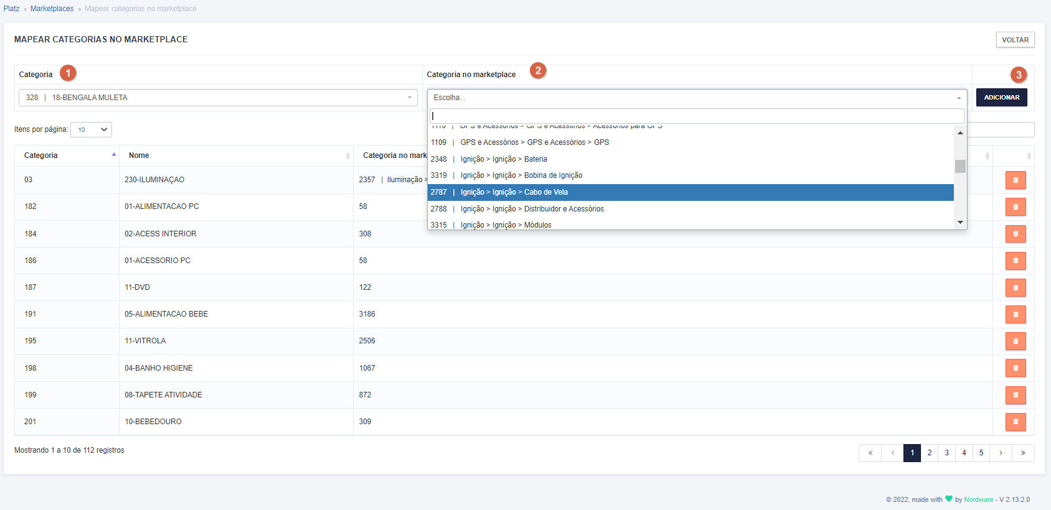
Task: Open the Categoria 328 | 18-BENGALA MULETA dropdown
Action: pos(218,98)
